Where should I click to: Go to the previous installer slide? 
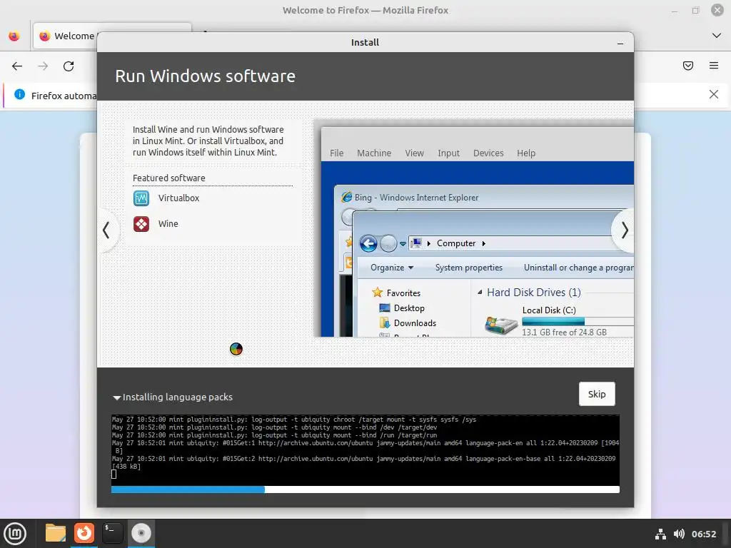(106, 230)
